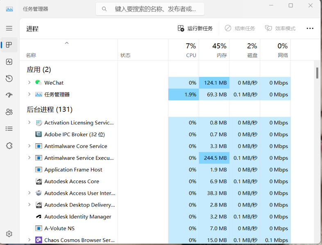
Task: Click the Activation Licensing Service icon
Action: (x=39, y=123)
